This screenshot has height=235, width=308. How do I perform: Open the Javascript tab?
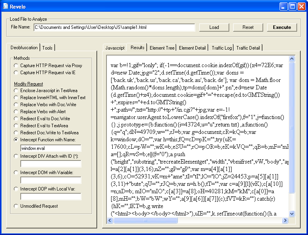click(x=115, y=48)
